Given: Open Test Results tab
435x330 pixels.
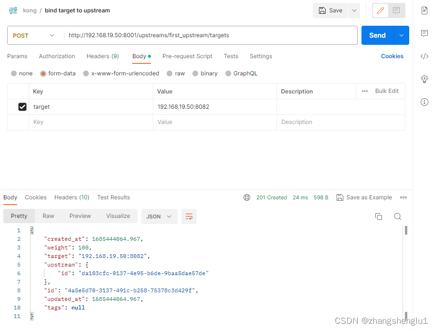Looking at the screenshot, I should click(114, 197).
